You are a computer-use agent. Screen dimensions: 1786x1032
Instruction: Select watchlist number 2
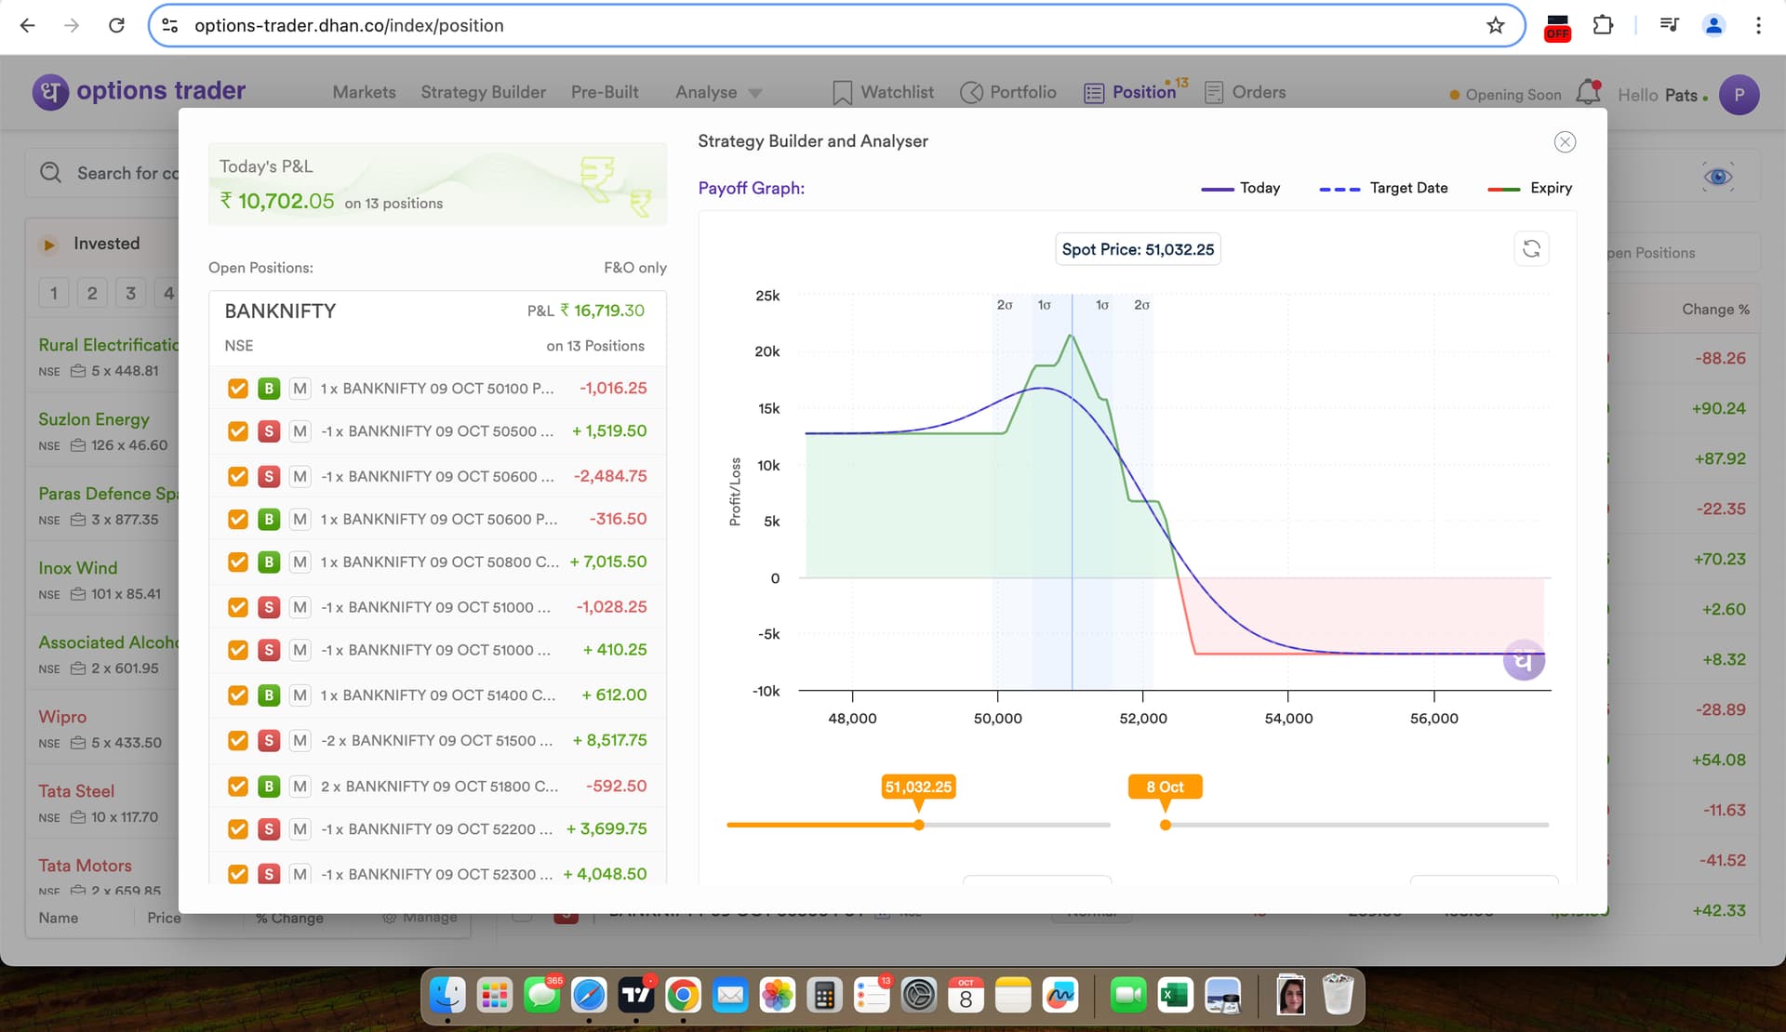coord(92,293)
